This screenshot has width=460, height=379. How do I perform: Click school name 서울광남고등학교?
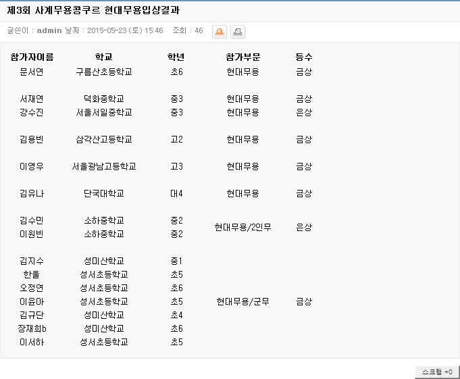click(104, 167)
